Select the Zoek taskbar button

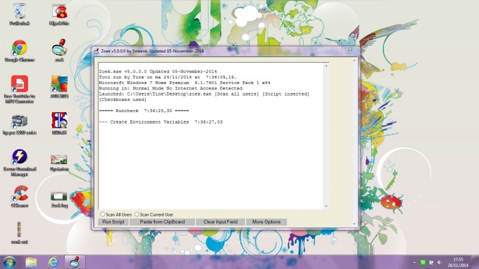click(75, 262)
